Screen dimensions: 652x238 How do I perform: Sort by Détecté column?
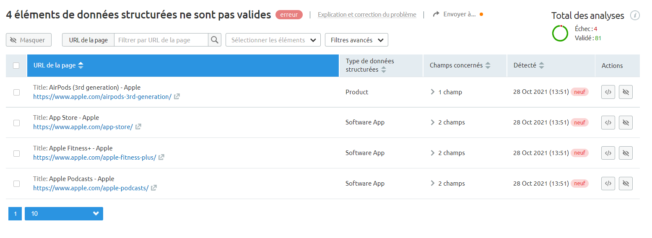pyautogui.click(x=541, y=65)
